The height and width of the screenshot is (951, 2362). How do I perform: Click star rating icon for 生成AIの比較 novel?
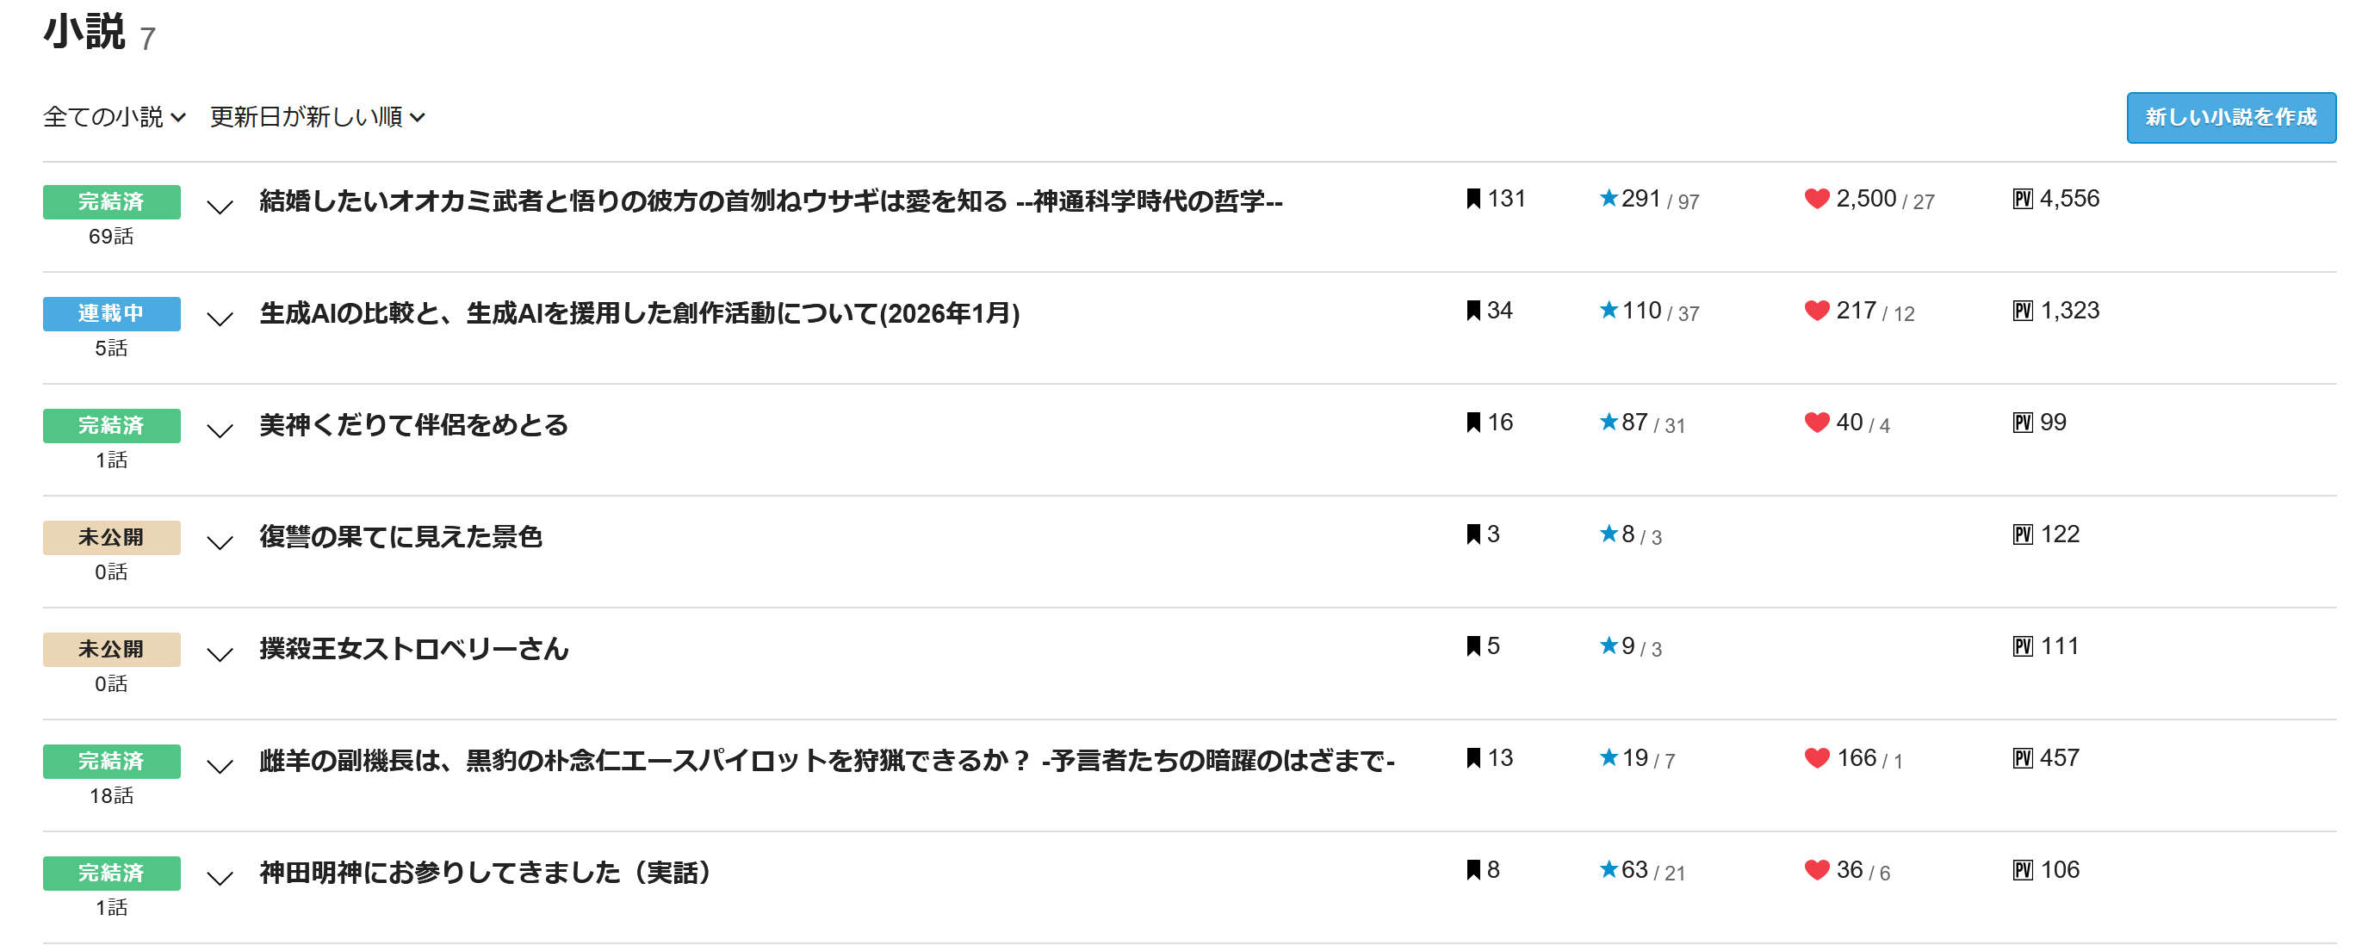1609,311
